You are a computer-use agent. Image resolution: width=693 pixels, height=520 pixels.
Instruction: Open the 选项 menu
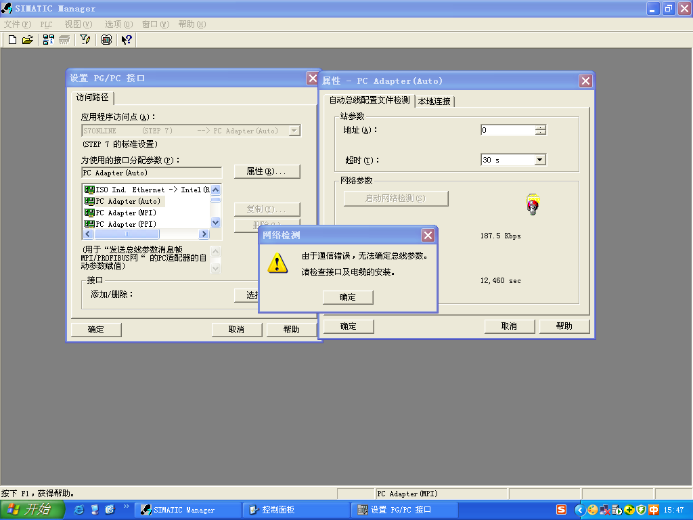point(118,24)
